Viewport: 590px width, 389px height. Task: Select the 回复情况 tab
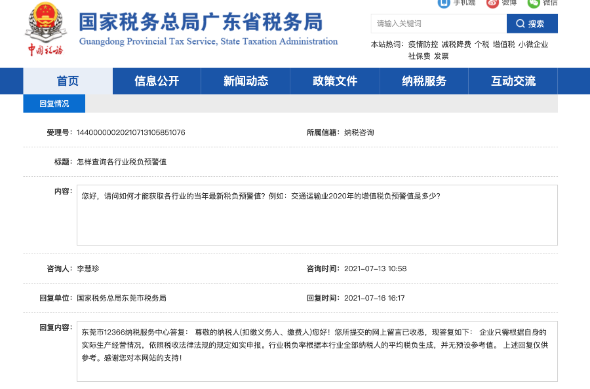(54, 103)
